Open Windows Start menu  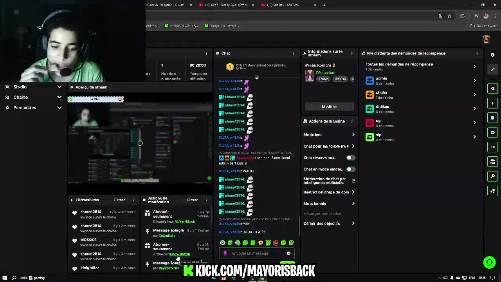(x=5, y=278)
